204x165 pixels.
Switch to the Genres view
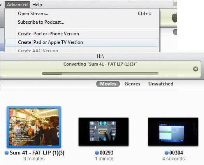pyautogui.click(x=132, y=84)
